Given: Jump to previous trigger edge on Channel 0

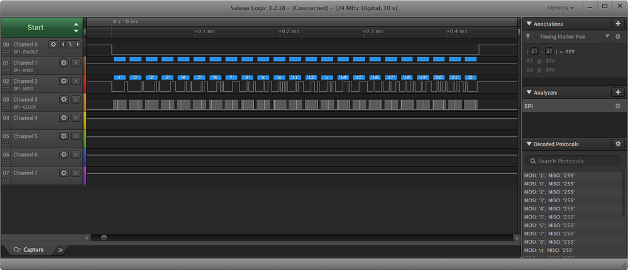Looking at the screenshot, I should [x=63, y=45].
